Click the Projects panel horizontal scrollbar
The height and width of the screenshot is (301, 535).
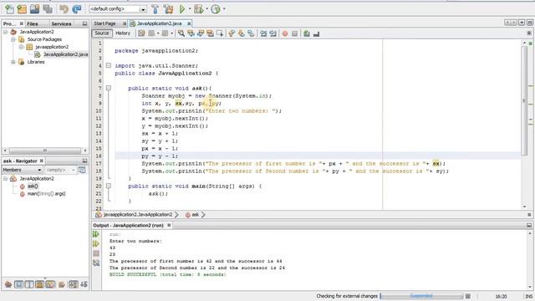(44, 150)
